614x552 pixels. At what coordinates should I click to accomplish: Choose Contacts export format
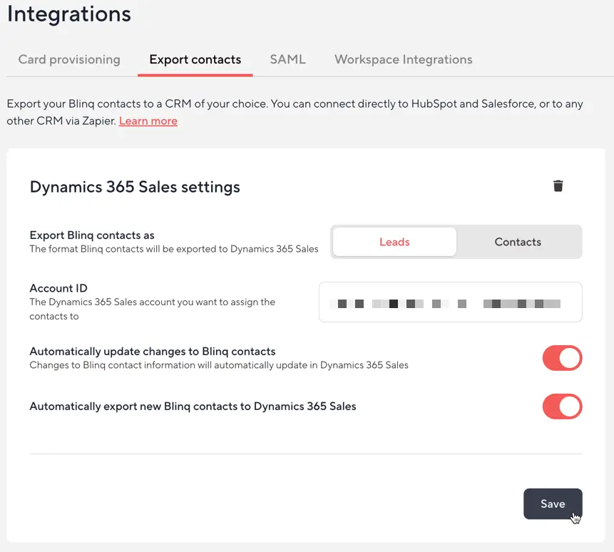518,242
